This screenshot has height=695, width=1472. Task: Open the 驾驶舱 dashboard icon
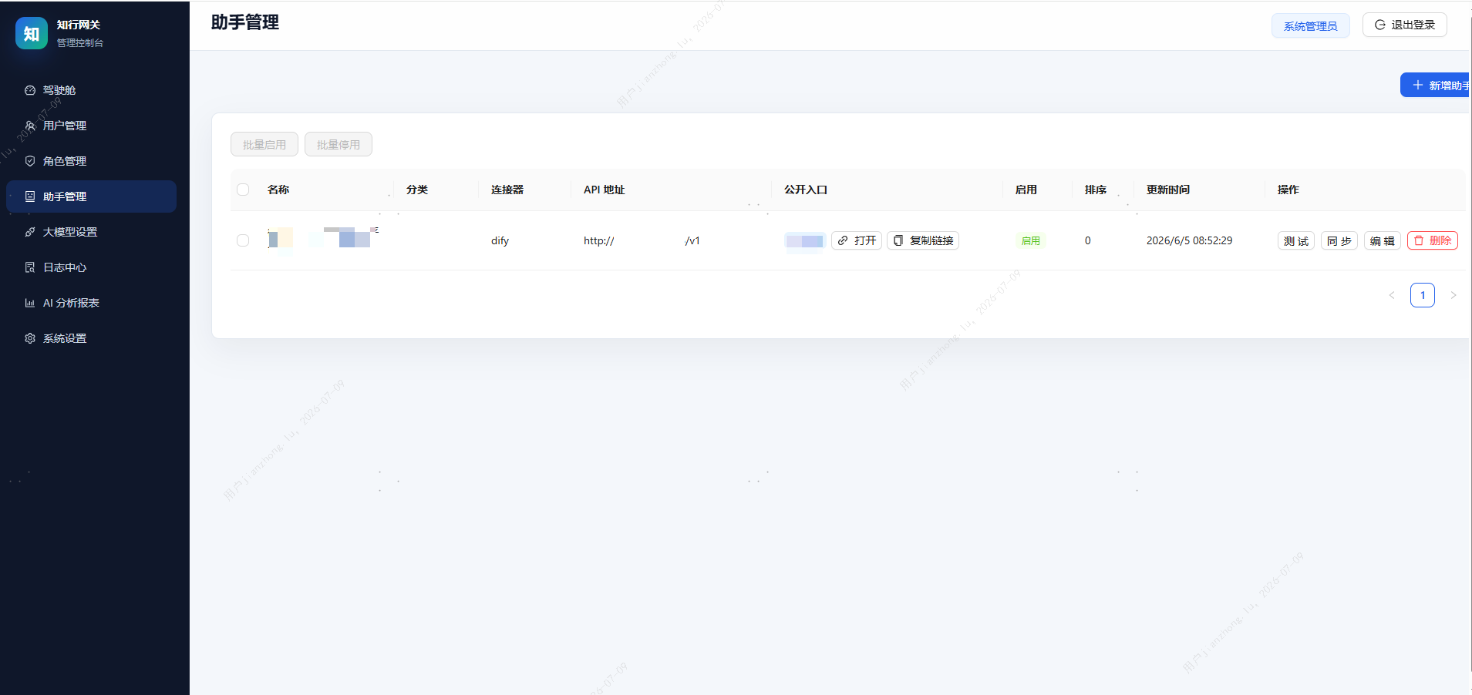tap(30, 90)
